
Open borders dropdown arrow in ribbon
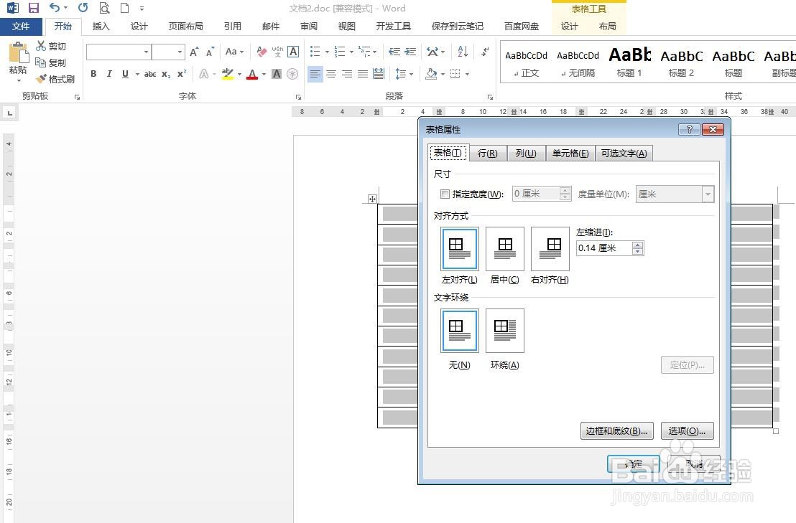(467, 75)
